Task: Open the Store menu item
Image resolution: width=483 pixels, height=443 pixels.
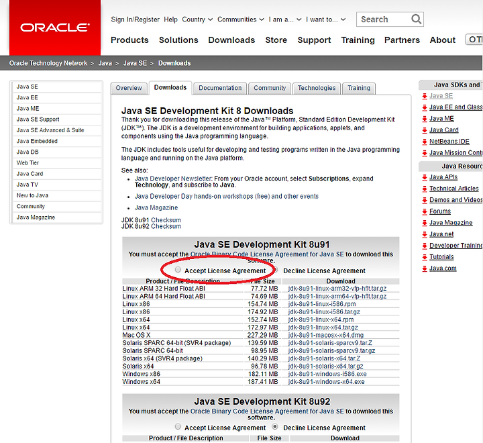Action: pyautogui.click(x=276, y=40)
